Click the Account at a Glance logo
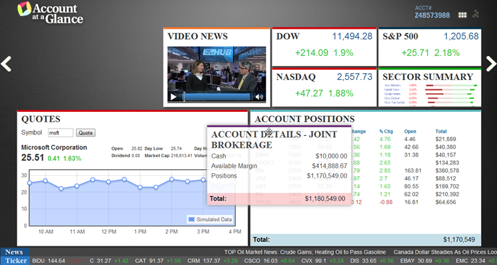Screen dimensions: 497x265 coord(51,13)
